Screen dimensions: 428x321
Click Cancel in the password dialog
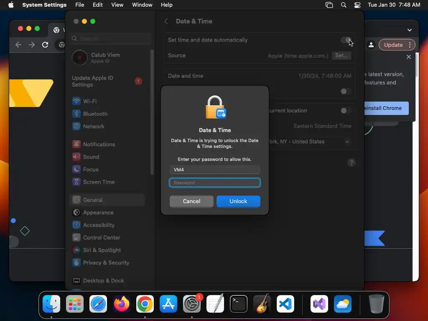click(x=191, y=201)
